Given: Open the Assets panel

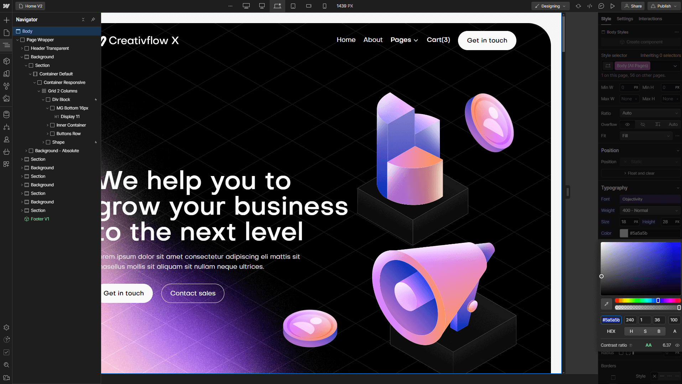Looking at the screenshot, I should point(6,99).
